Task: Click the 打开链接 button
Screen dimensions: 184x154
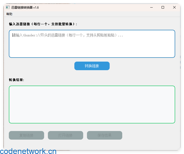Action: pyautogui.click(x=66, y=135)
